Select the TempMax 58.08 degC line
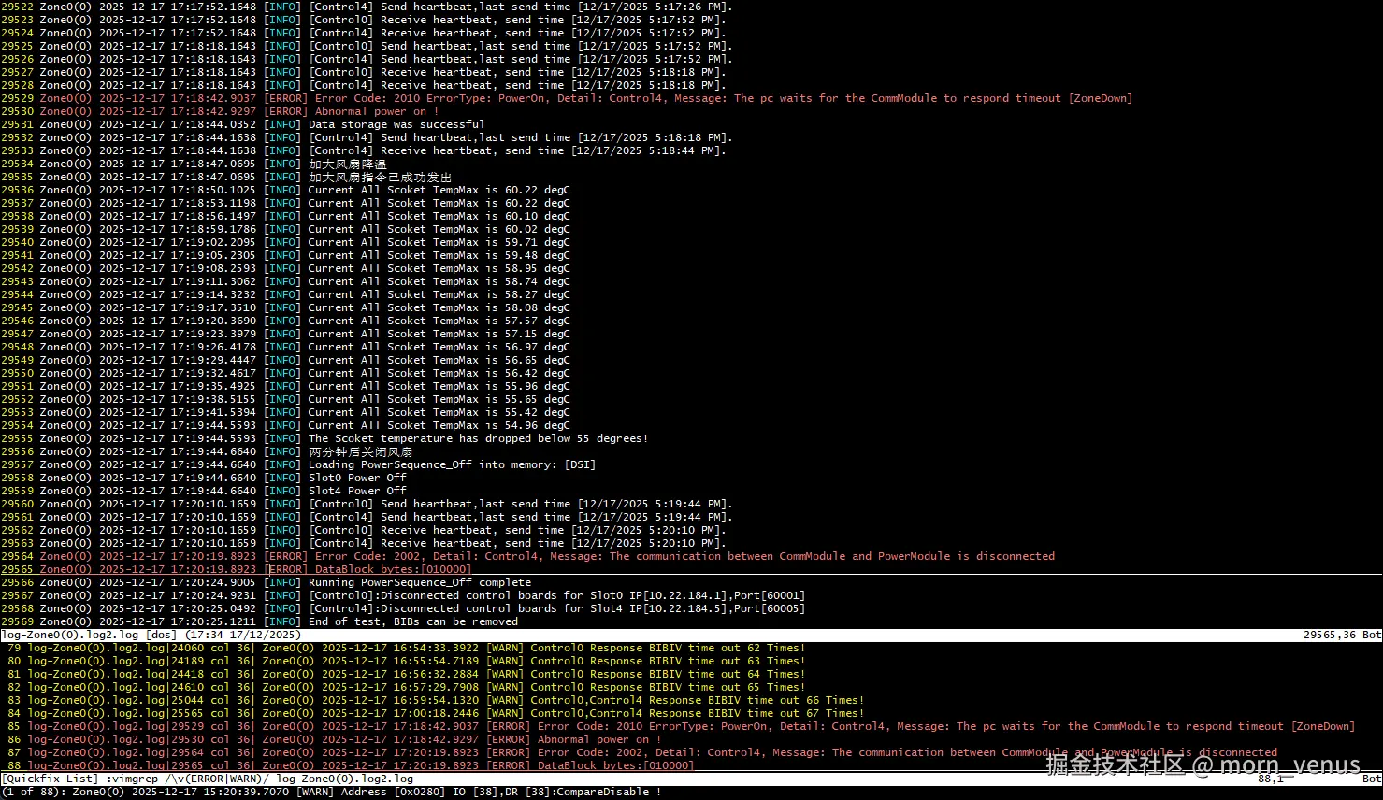 285,307
